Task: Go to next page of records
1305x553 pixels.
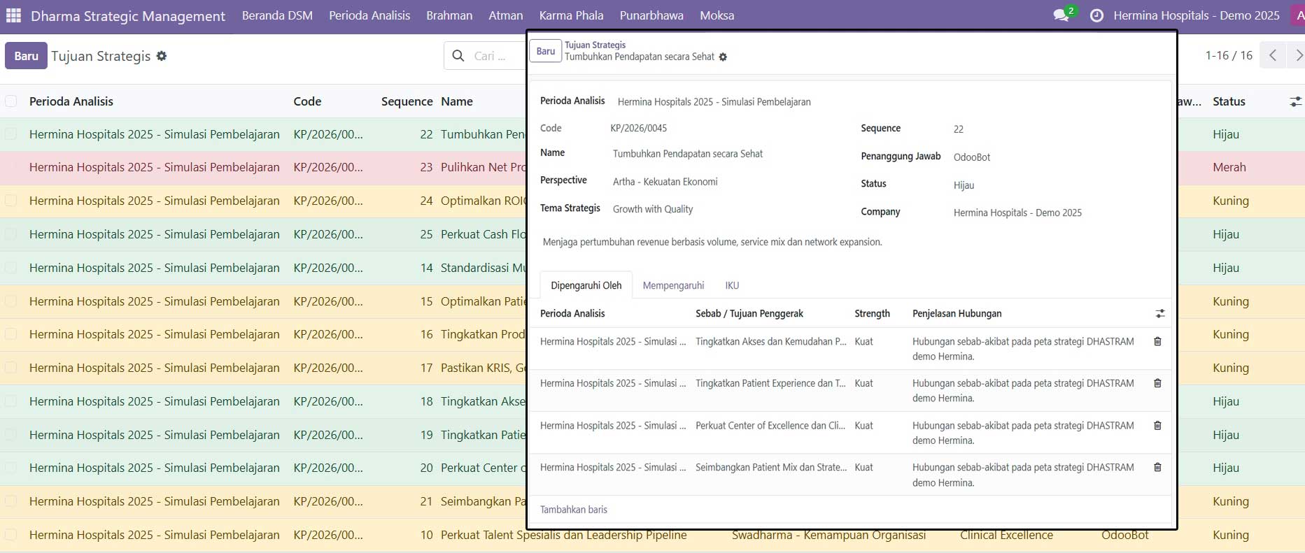Action: 1297,55
